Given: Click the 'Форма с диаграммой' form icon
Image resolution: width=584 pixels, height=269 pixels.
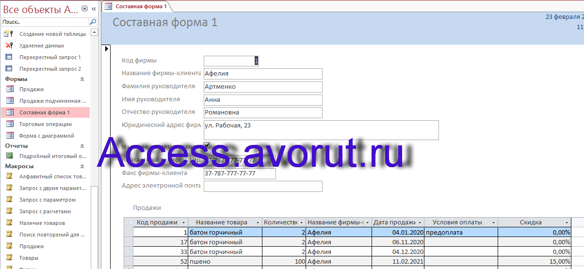Looking at the screenshot, I should (9, 136).
